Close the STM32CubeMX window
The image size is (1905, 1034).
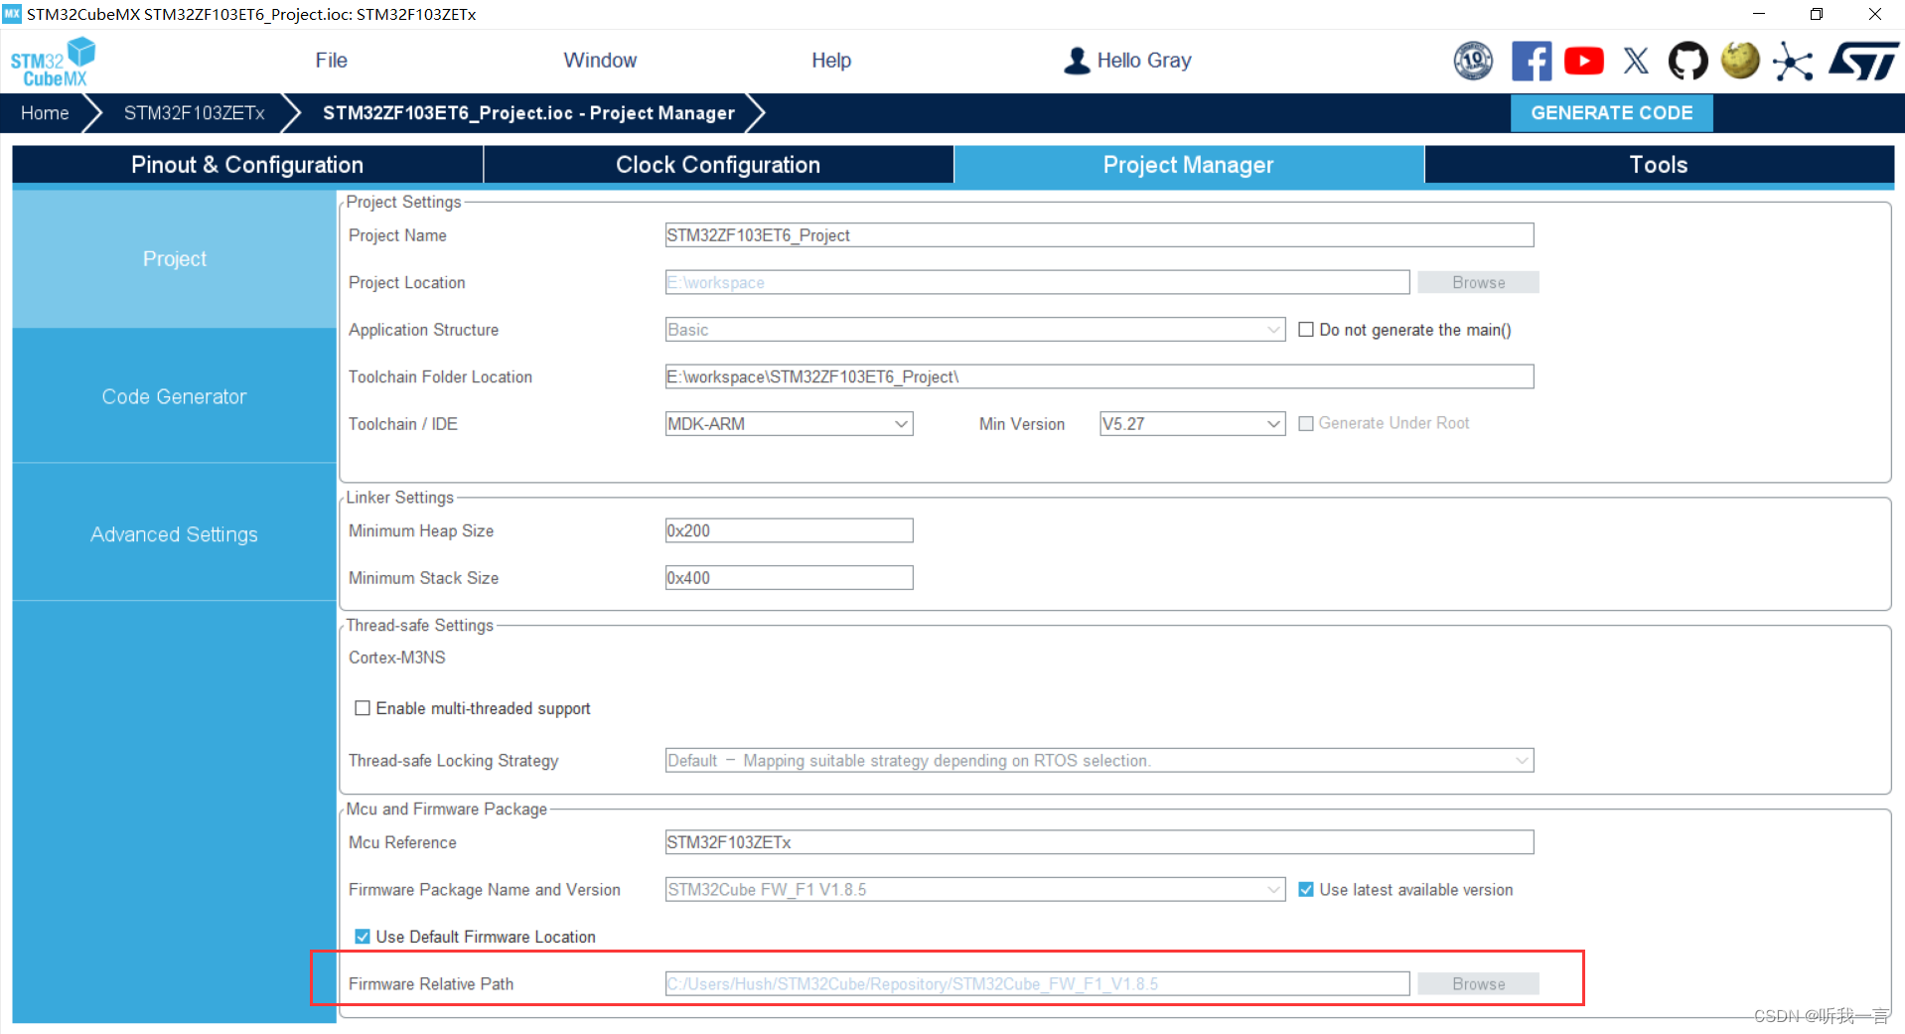[x=1875, y=14]
